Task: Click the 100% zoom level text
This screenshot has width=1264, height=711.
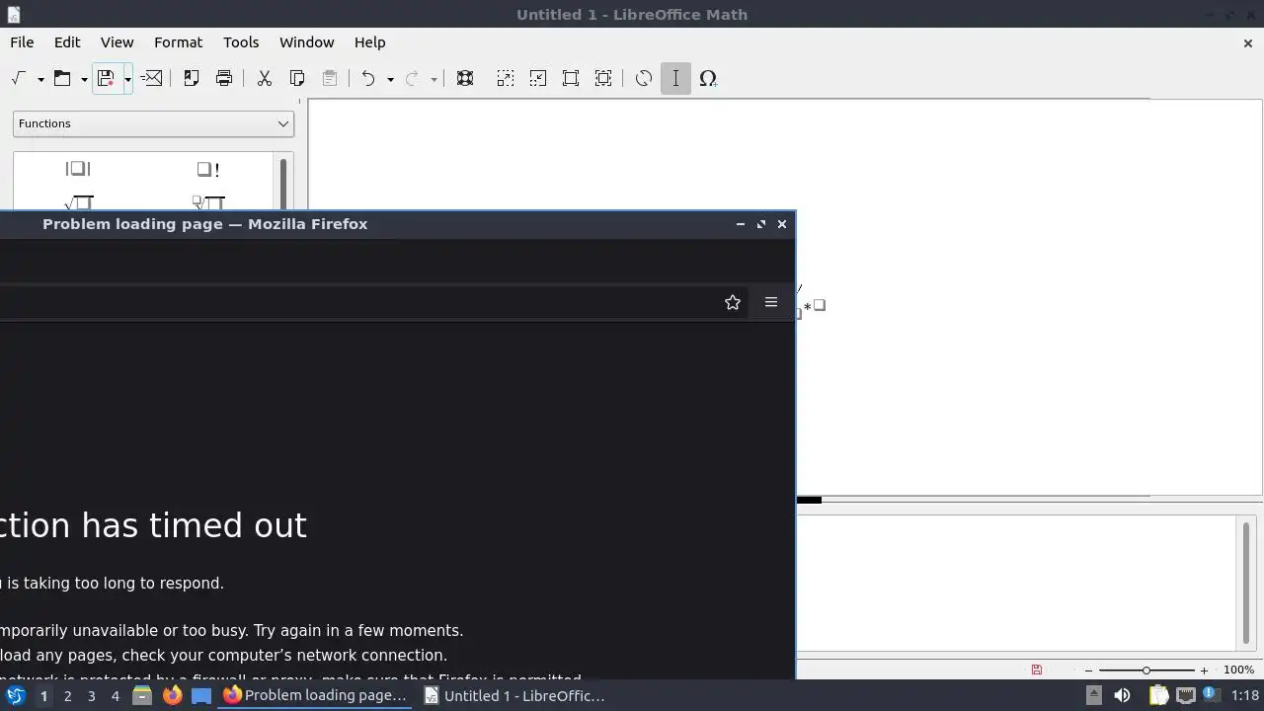Action: 1239,671
